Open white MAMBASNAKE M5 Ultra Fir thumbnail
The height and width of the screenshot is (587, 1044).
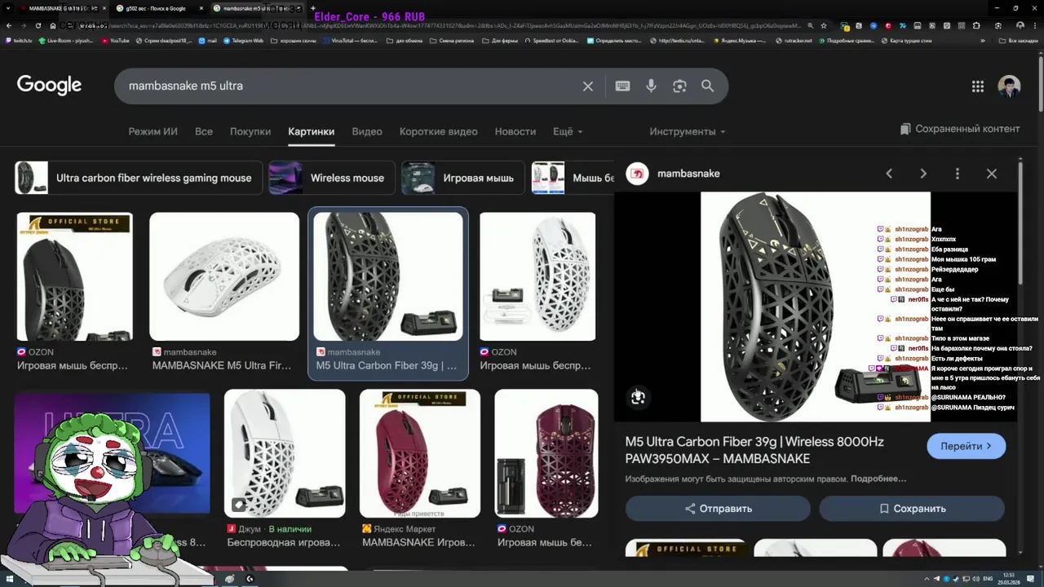224,276
